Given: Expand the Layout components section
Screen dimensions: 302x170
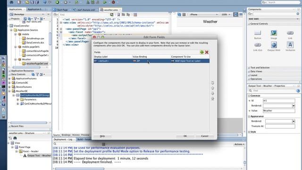Looking at the screenshot, I should (x=249, y=75).
